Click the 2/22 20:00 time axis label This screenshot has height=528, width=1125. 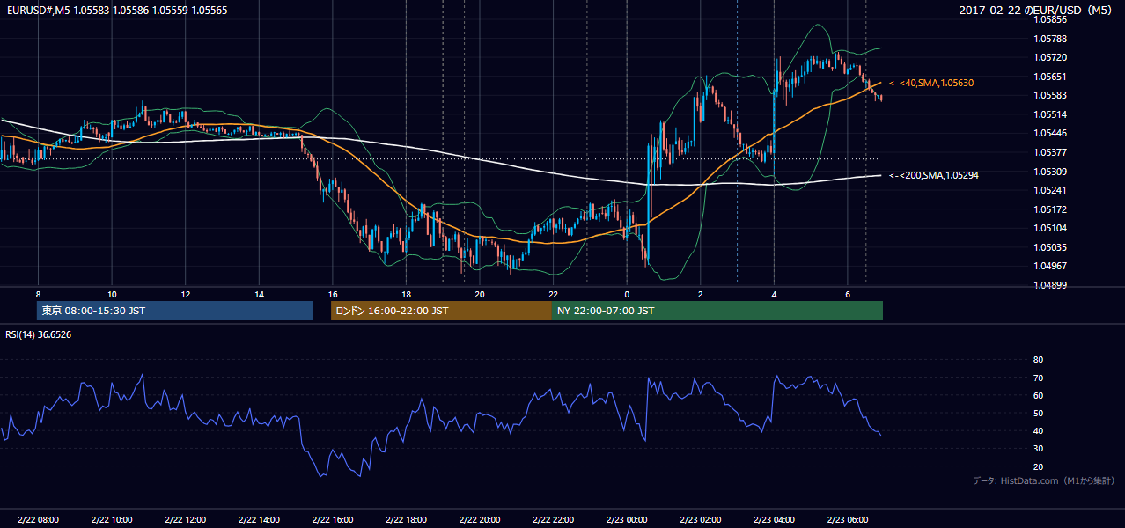click(x=479, y=520)
